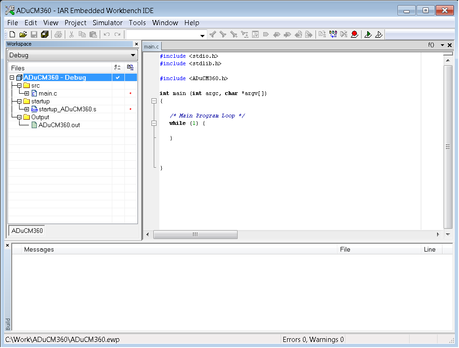Click the Redo arrow icon
Image resolution: width=459 pixels, height=348 pixels.
point(117,34)
